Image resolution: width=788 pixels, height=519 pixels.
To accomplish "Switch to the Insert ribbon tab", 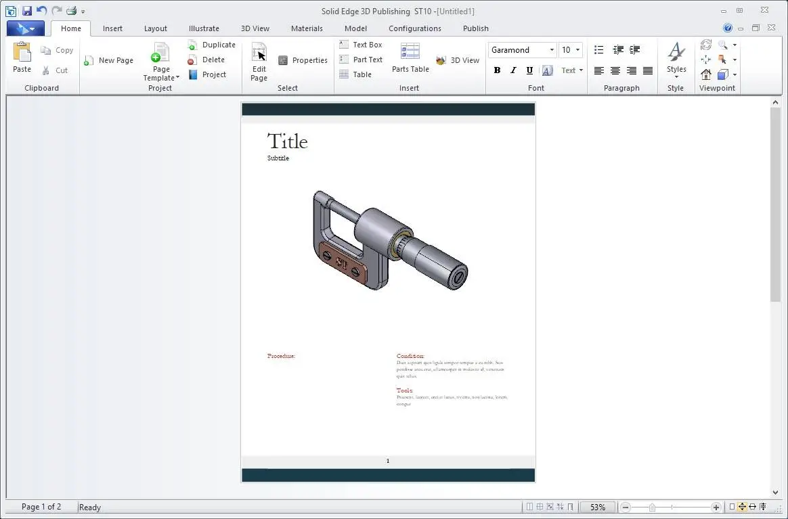I will pyautogui.click(x=112, y=28).
